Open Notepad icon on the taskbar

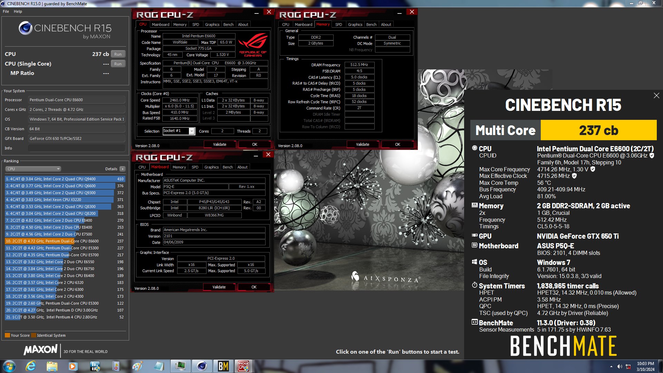point(158,366)
